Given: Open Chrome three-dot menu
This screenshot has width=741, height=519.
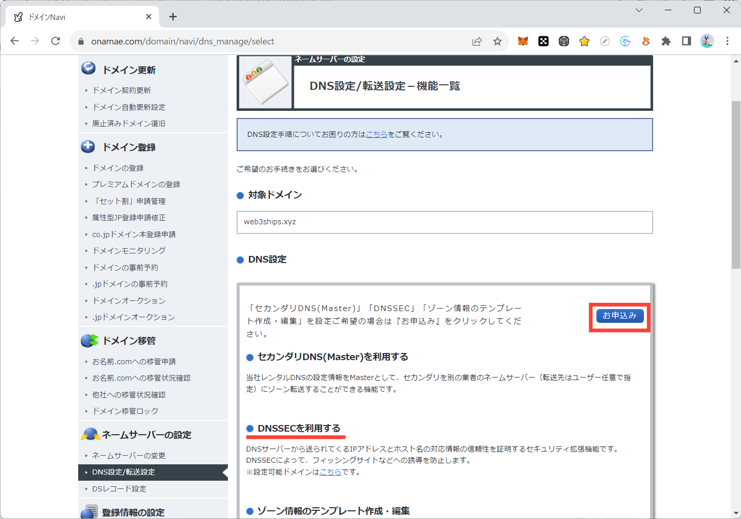Looking at the screenshot, I should [x=727, y=41].
